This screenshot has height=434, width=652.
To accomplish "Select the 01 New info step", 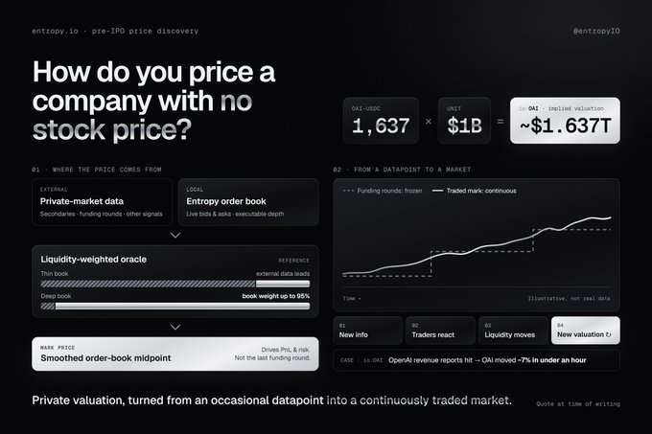I will tap(367, 331).
